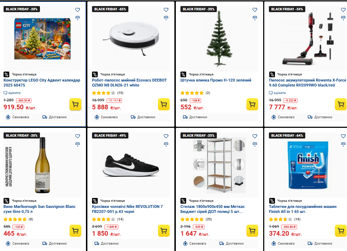Compare the Metkas shelving rack via scales icon

(255, 144)
